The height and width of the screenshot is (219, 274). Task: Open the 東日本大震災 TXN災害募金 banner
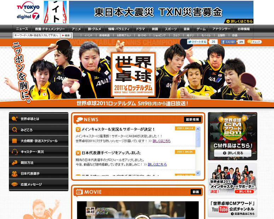coord(161,12)
